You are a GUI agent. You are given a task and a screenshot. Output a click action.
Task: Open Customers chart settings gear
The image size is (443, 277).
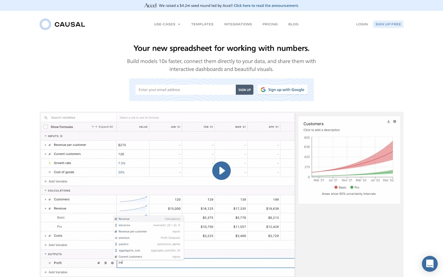(x=395, y=121)
